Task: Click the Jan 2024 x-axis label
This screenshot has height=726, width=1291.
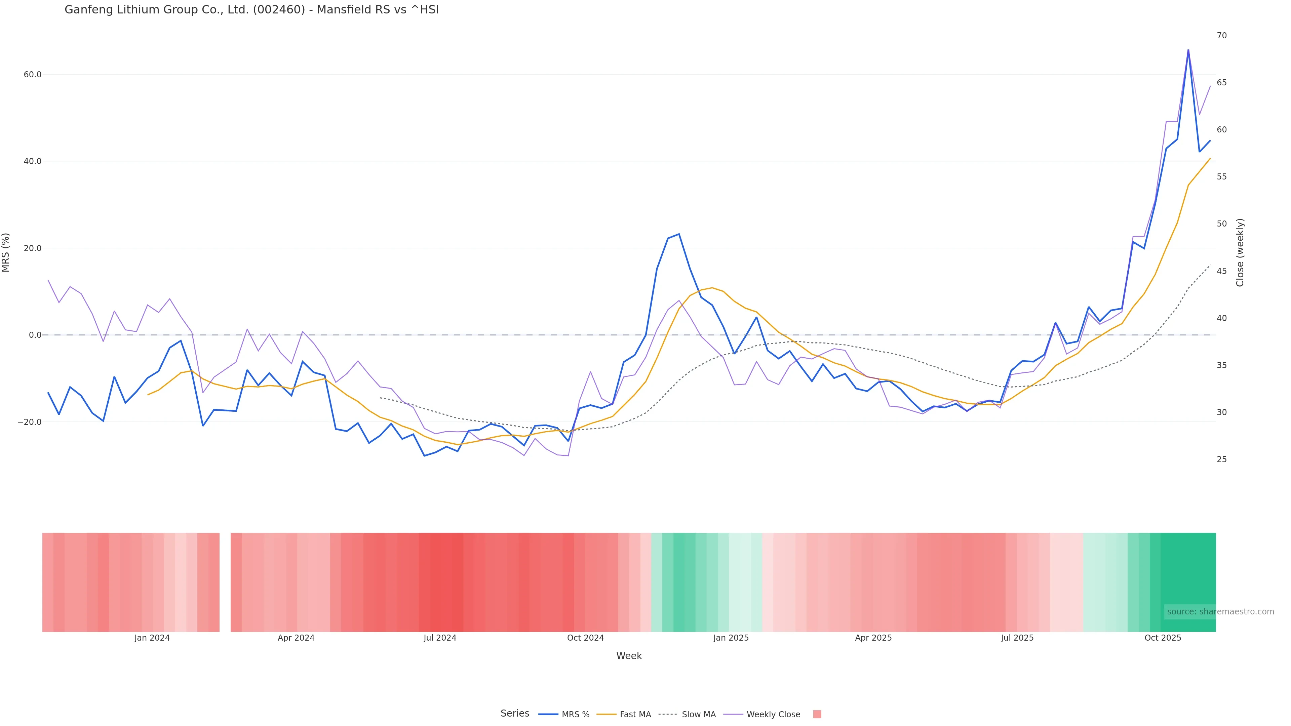Action: [x=152, y=638]
